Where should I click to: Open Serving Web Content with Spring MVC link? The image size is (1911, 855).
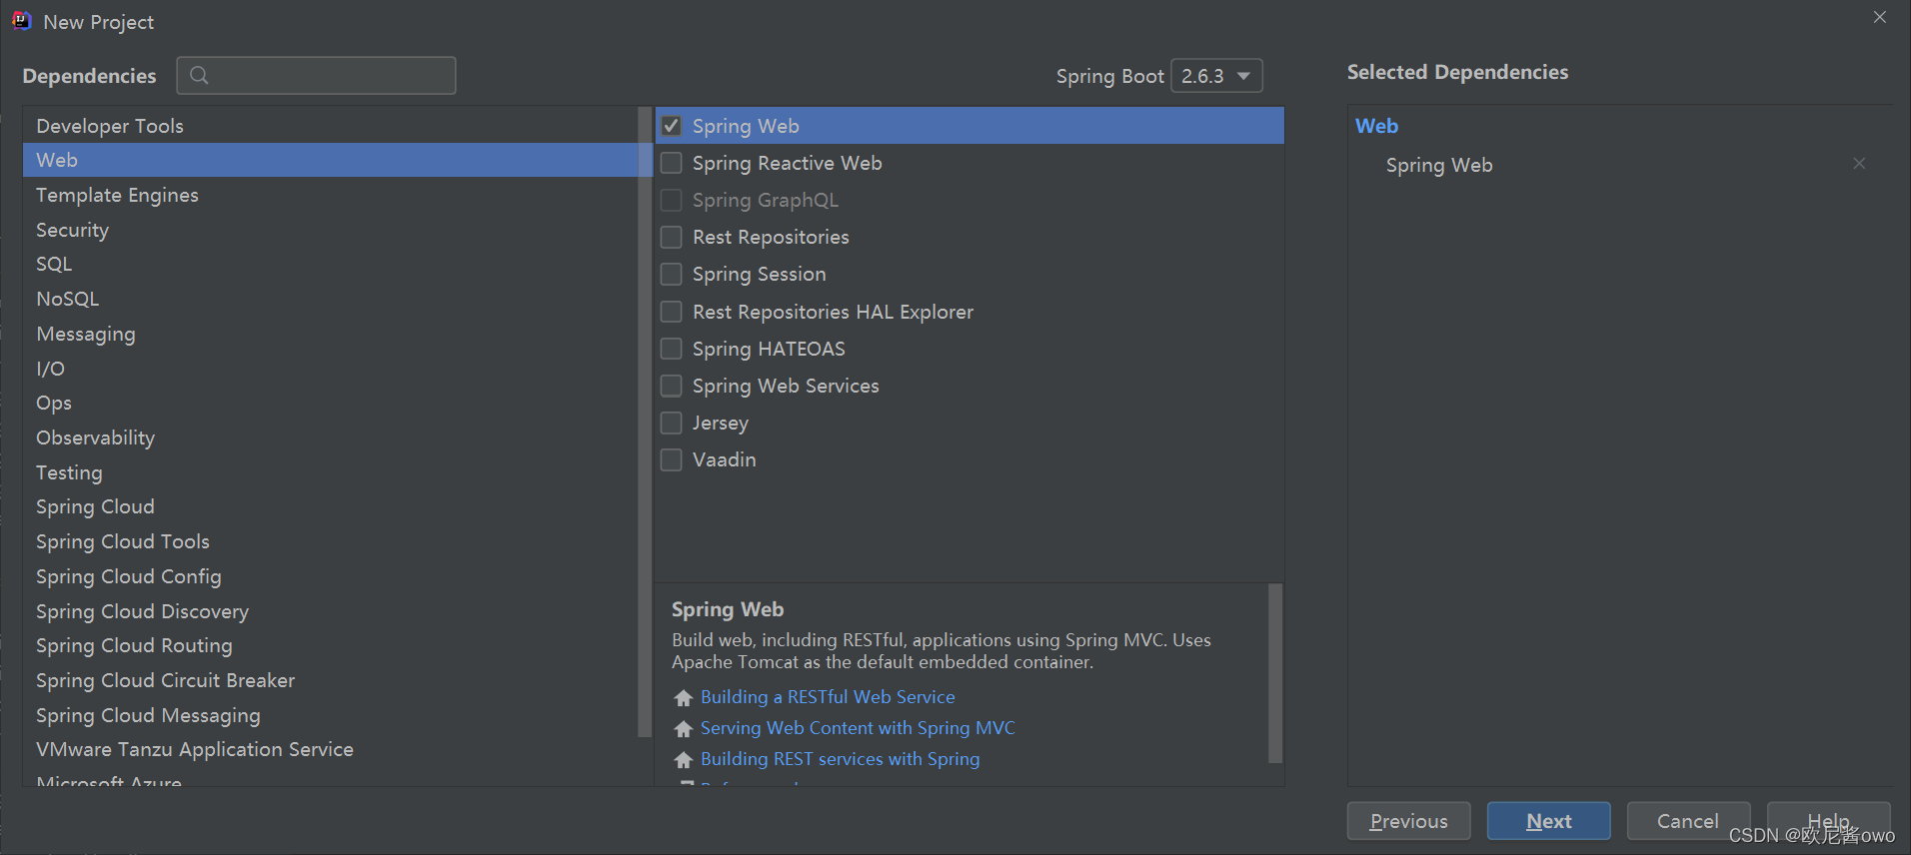point(858,728)
